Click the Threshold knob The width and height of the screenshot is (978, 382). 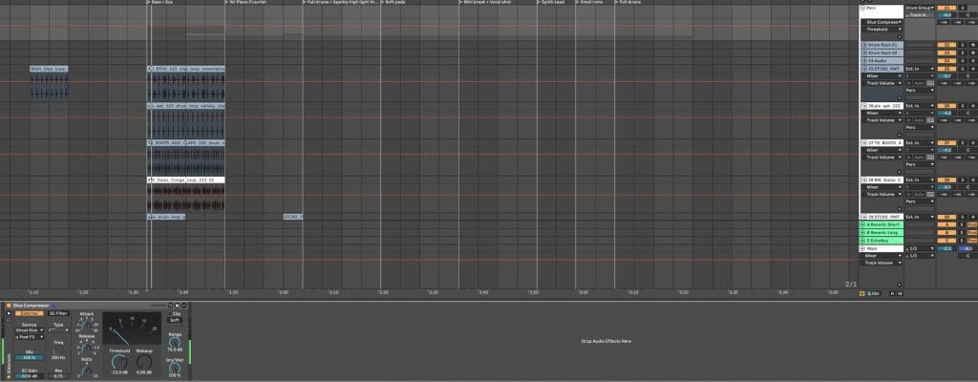(x=118, y=361)
